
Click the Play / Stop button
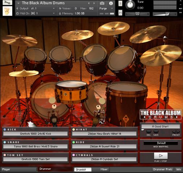[161, 156]
